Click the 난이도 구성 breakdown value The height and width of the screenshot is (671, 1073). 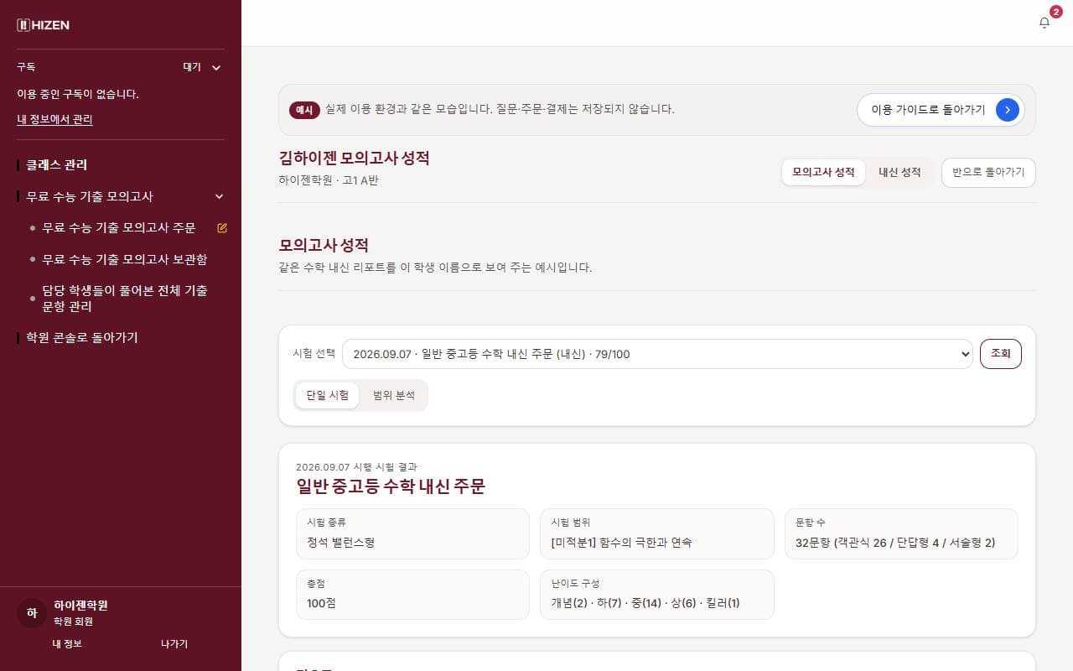tap(645, 603)
